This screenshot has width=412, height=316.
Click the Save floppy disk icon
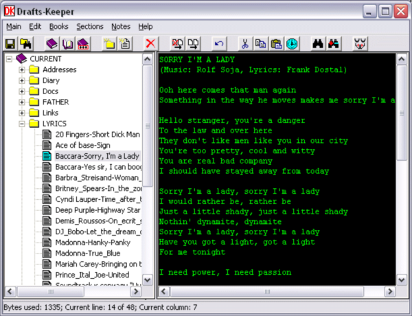click(10, 43)
